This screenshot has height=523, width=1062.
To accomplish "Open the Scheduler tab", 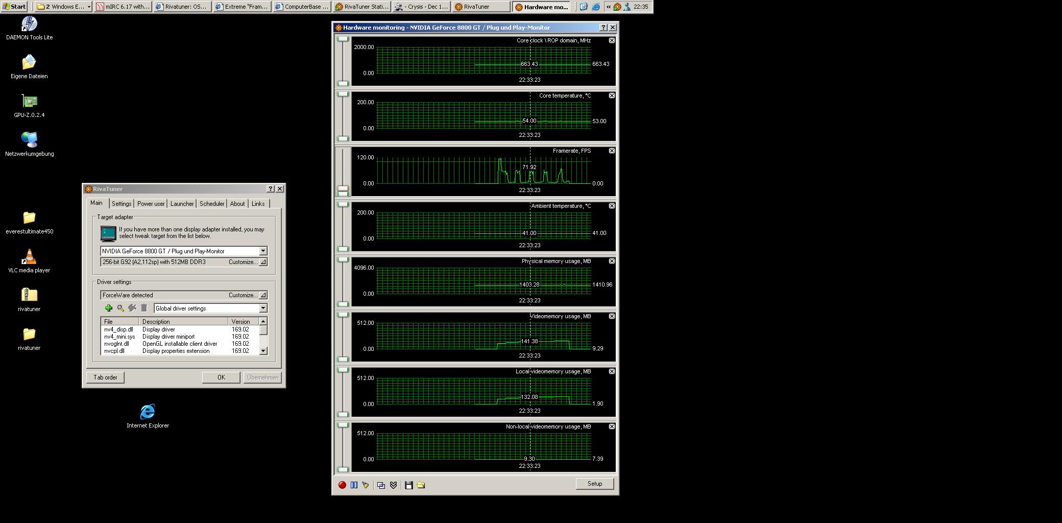I will [212, 204].
